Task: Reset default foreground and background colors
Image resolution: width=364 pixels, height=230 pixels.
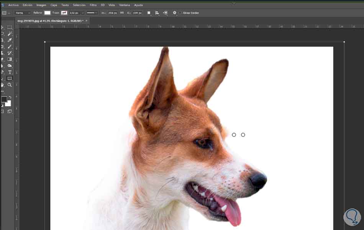Action: point(2,105)
